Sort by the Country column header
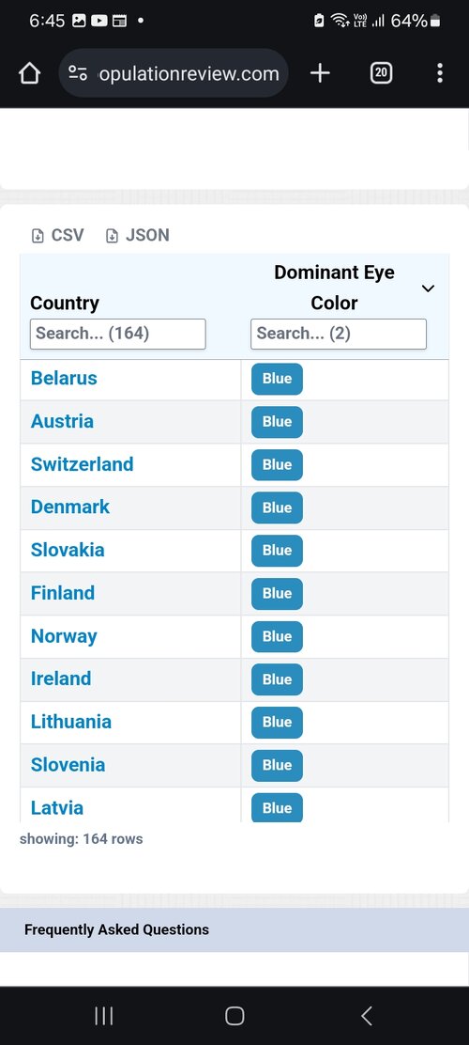Viewport: 469px width, 1045px height. [x=65, y=304]
